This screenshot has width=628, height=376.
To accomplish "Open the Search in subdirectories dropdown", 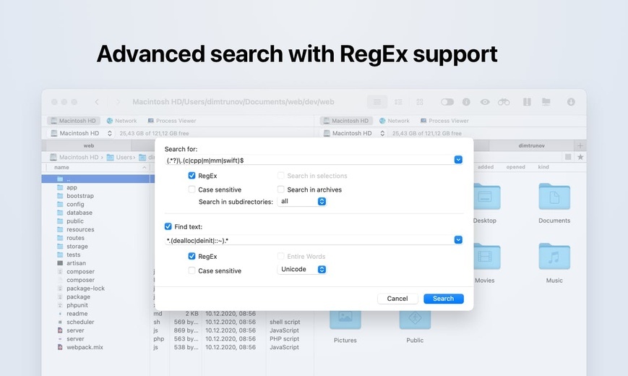I will click(302, 201).
